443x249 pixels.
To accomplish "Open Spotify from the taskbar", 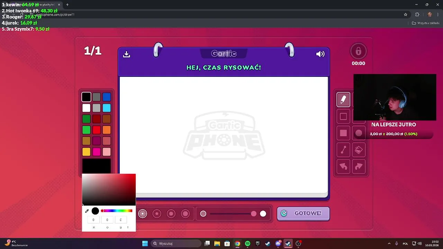I will [247, 243].
